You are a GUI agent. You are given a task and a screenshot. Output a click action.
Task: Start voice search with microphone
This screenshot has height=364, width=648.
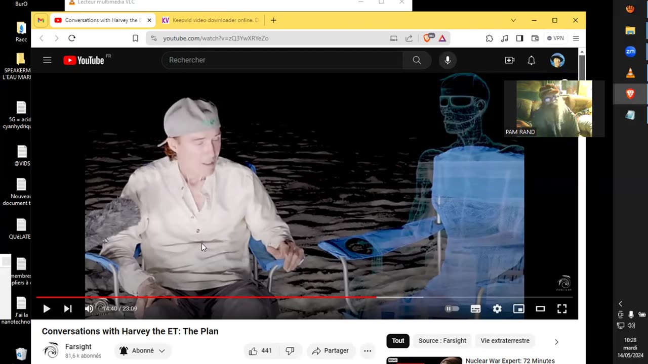pyautogui.click(x=448, y=60)
